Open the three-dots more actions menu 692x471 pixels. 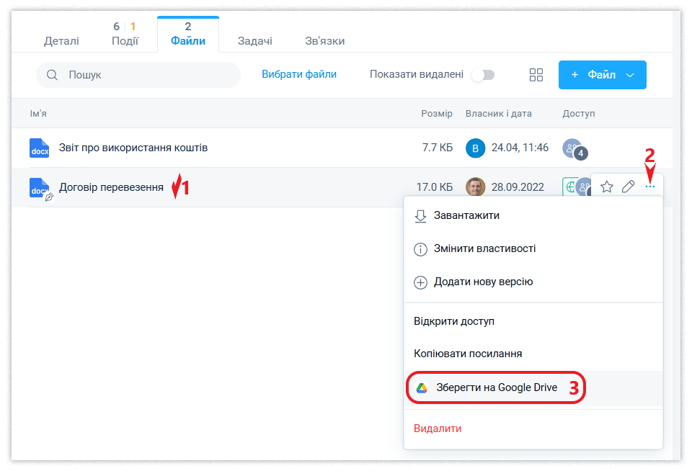coord(650,187)
